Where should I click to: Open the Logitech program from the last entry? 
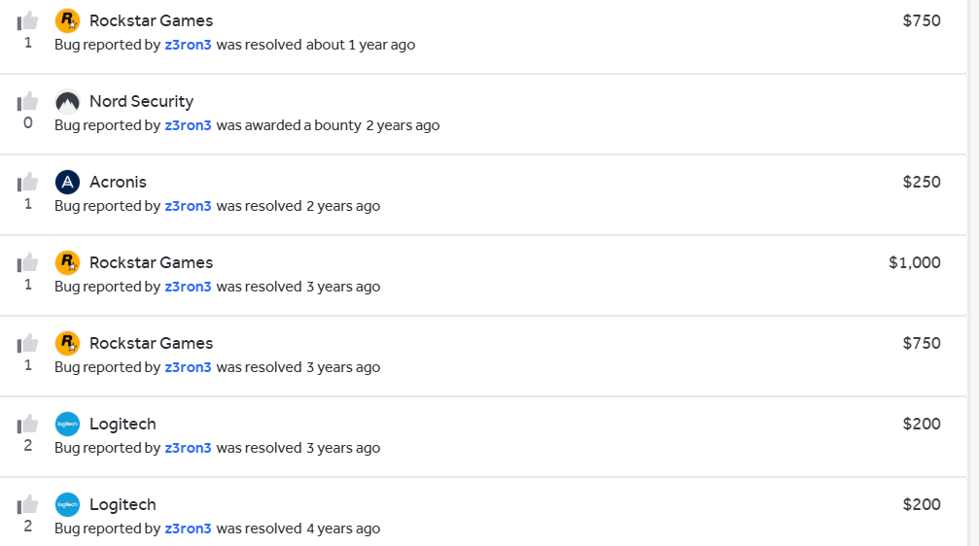[122, 504]
